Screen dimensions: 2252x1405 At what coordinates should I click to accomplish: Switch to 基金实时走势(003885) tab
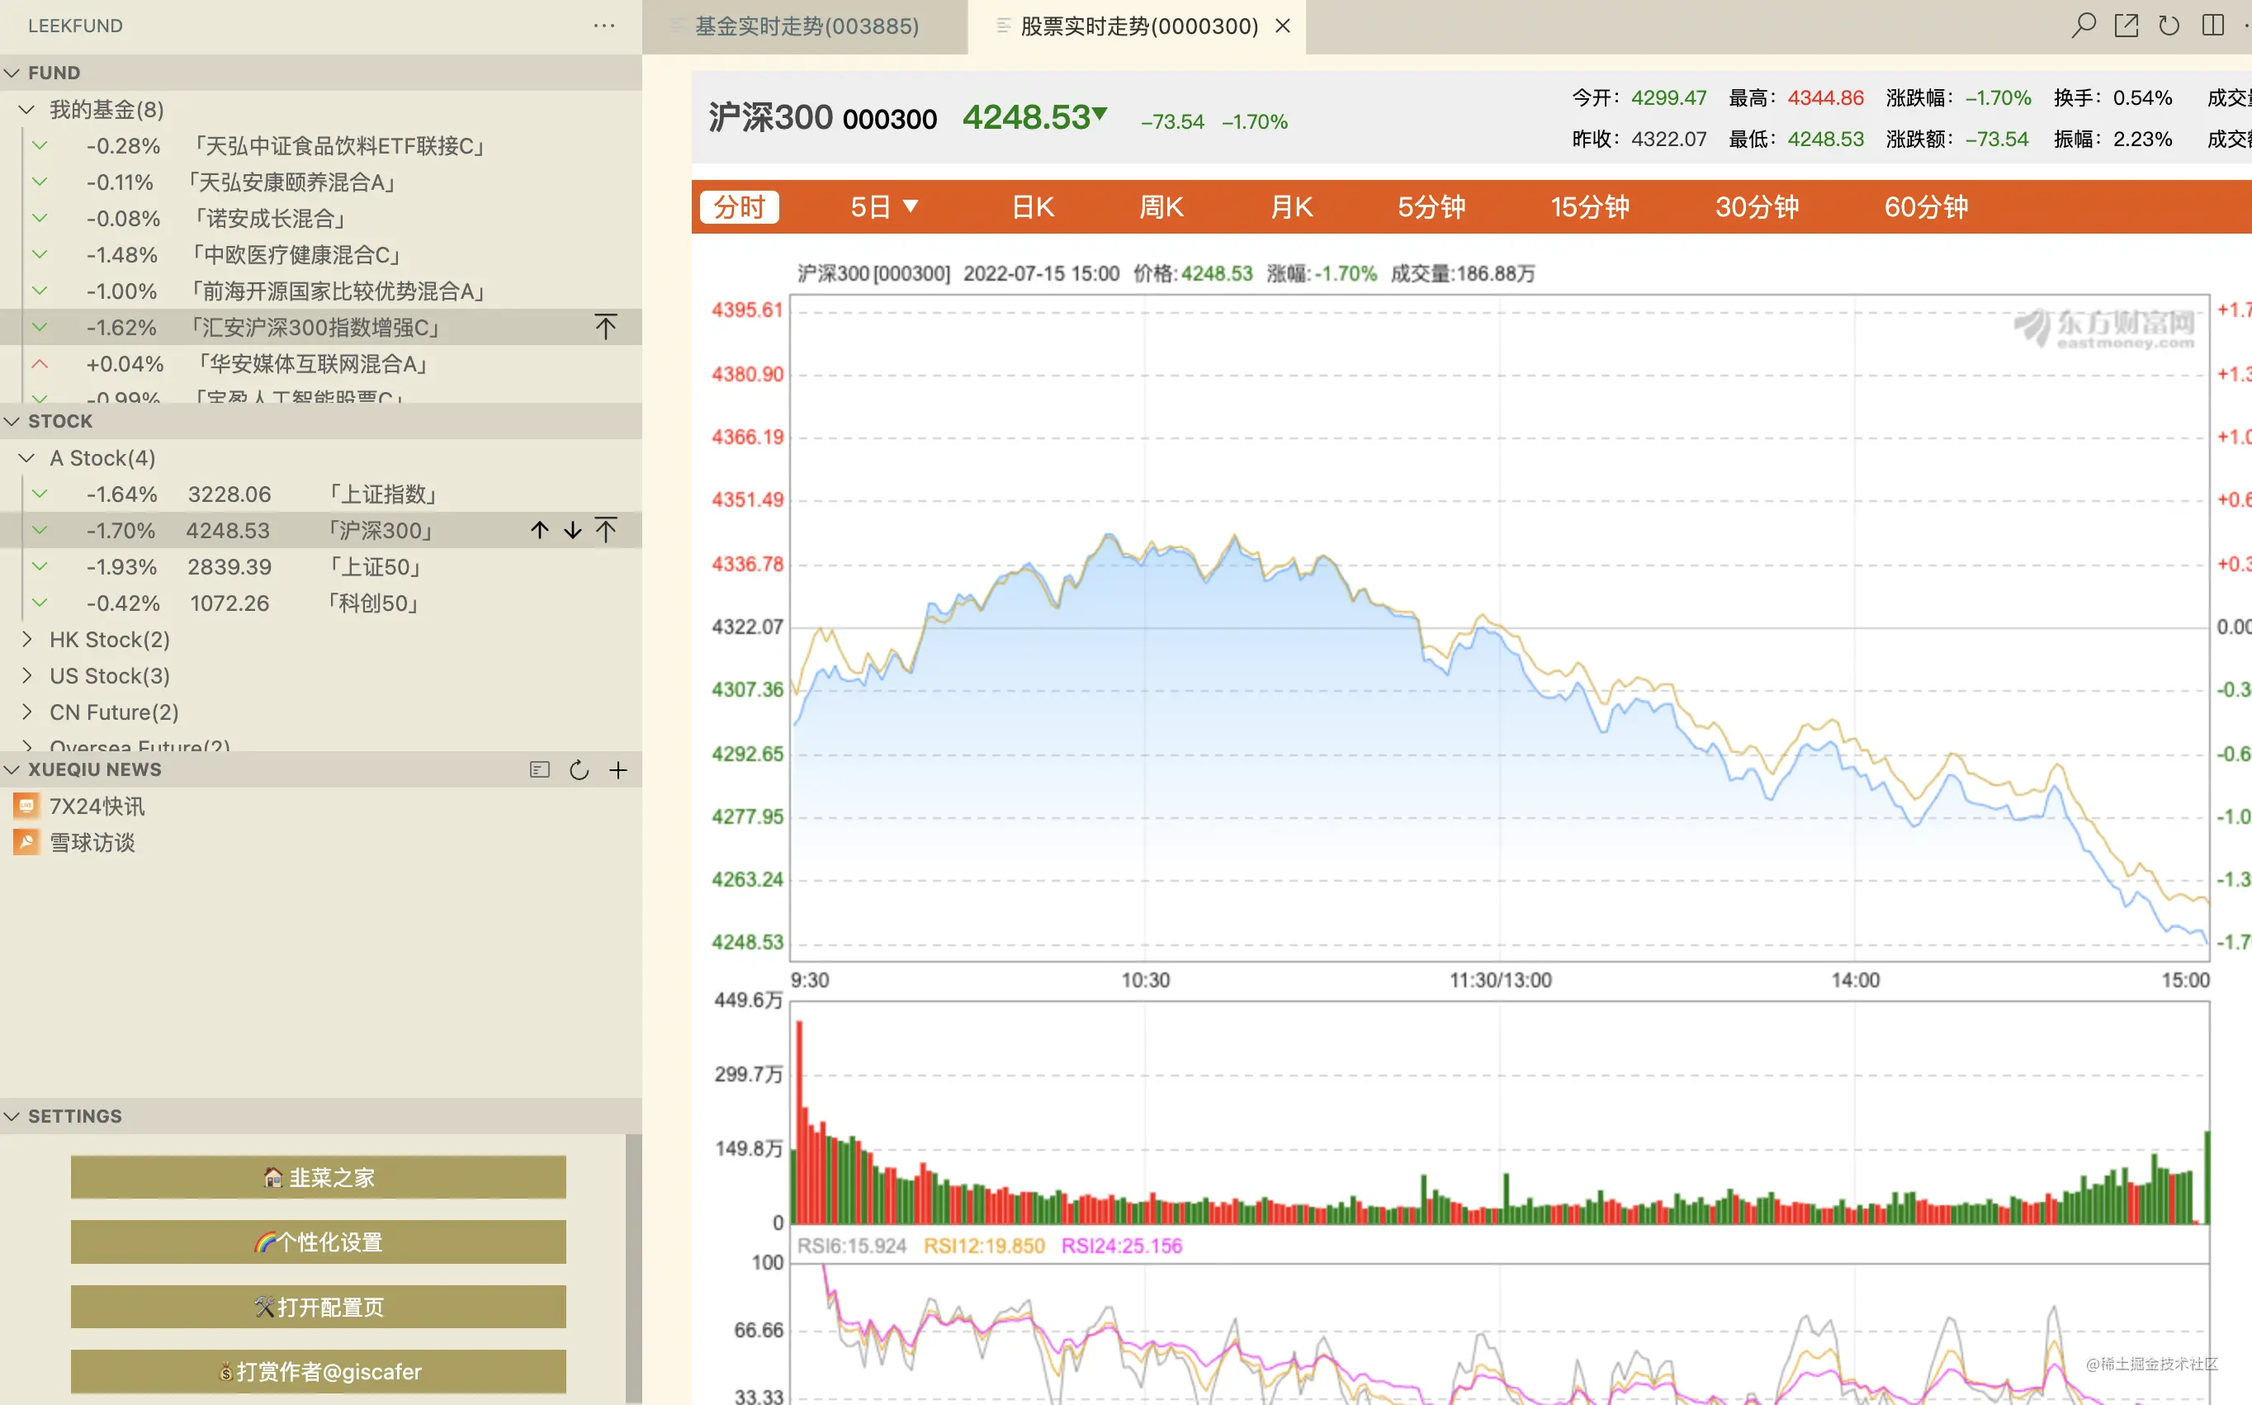pyautogui.click(x=806, y=26)
